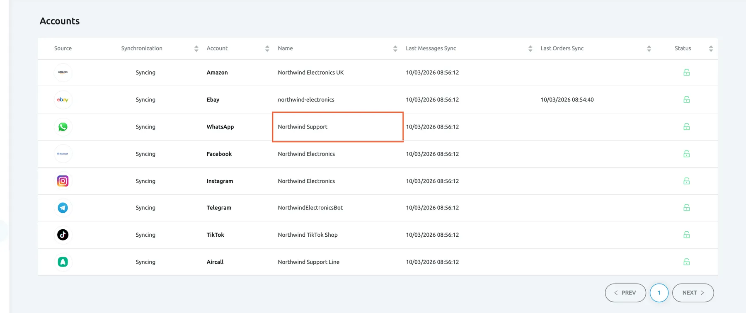Click the Telegram source icon
Screen dimensions: 746x313
pyautogui.click(x=63, y=208)
